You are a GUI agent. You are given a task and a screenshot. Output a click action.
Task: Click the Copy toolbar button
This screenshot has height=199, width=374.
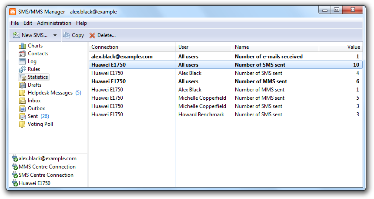tap(73, 35)
